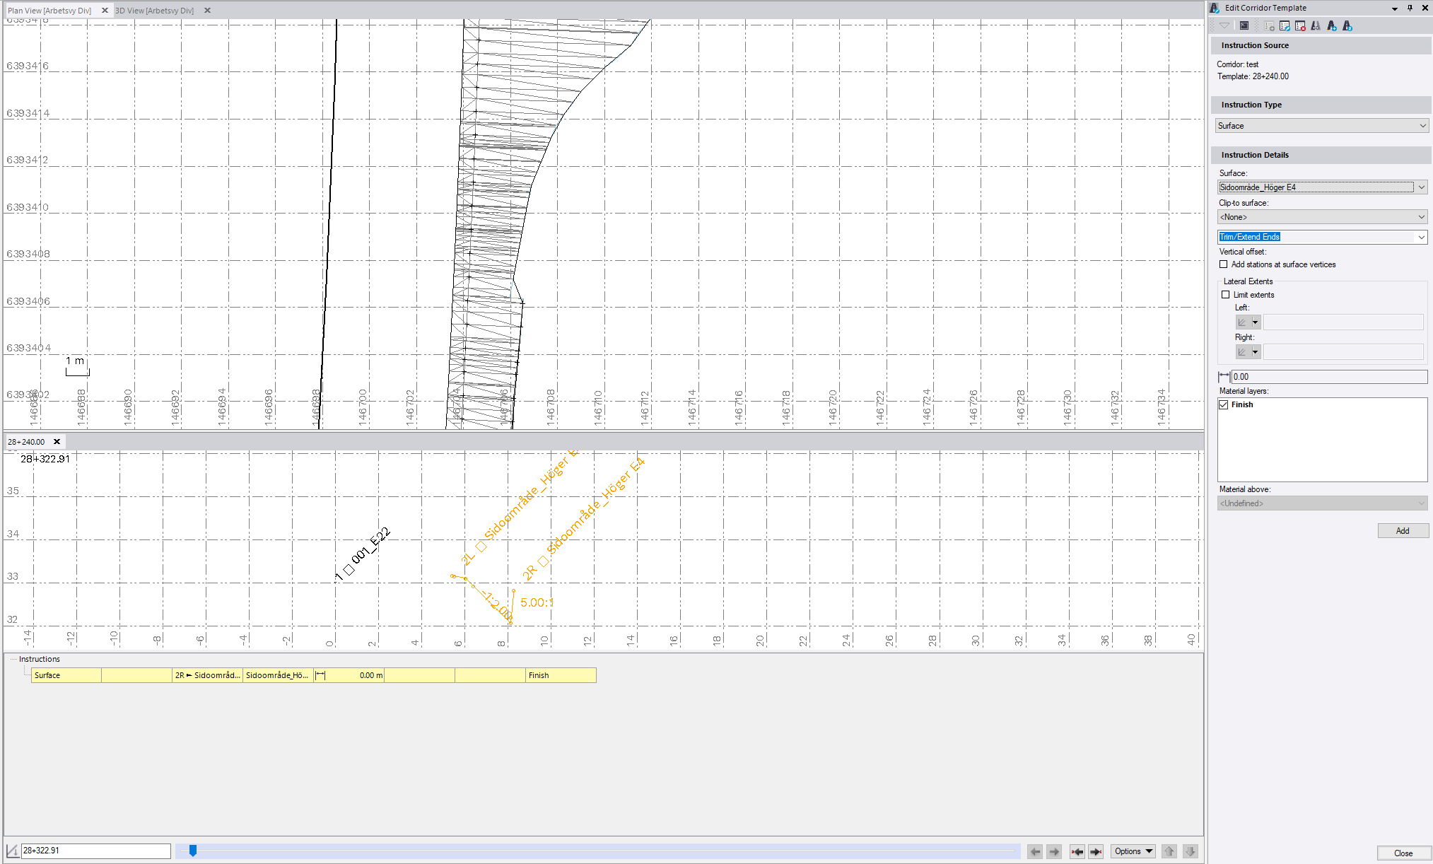
Task: Pin the Edit Corridor Template panel
Action: [1410, 8]
